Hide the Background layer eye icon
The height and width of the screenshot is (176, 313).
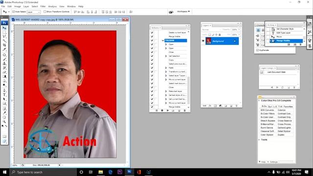(x=203, y=41)
